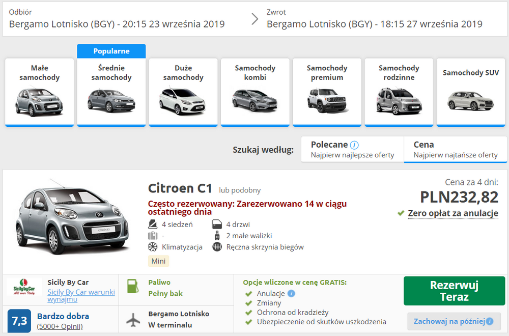Click the small silver car image in Małe samochody

point(39,101)
